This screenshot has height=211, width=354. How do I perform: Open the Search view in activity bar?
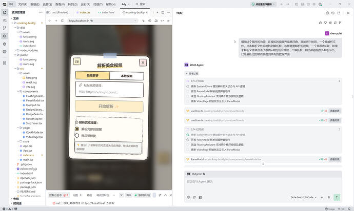click(5, 20)
